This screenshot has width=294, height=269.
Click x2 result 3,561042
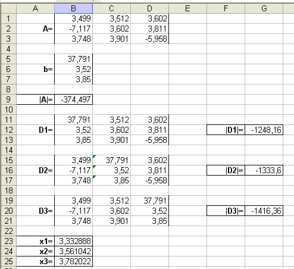click(x=73, y=251)
